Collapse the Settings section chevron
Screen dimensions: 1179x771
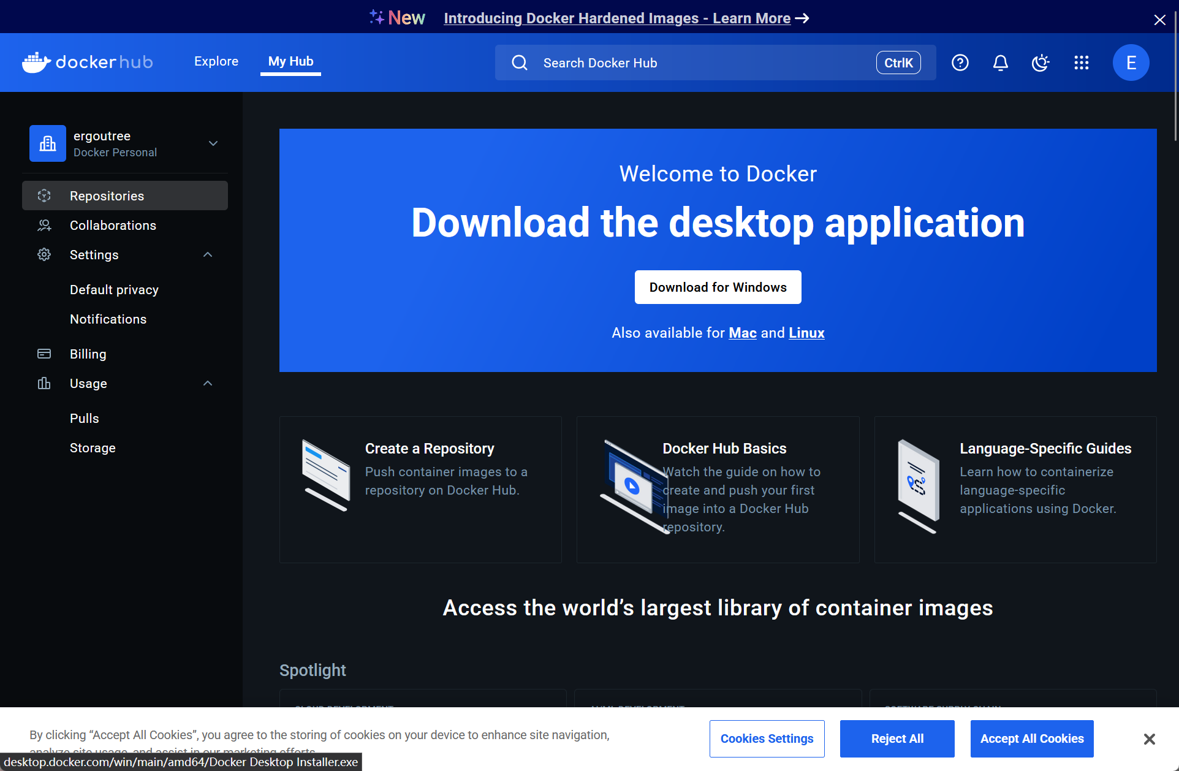tap(208, 254)
